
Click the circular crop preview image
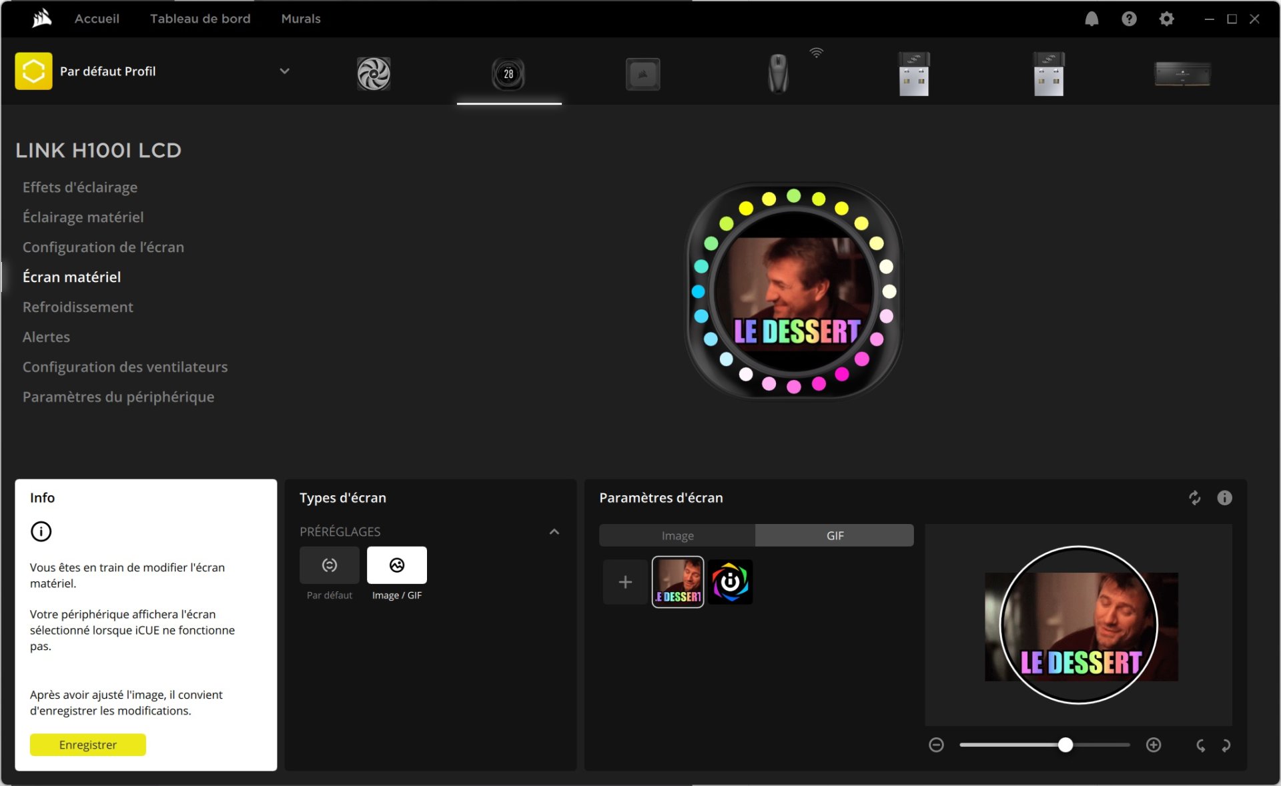[1079, 625]
